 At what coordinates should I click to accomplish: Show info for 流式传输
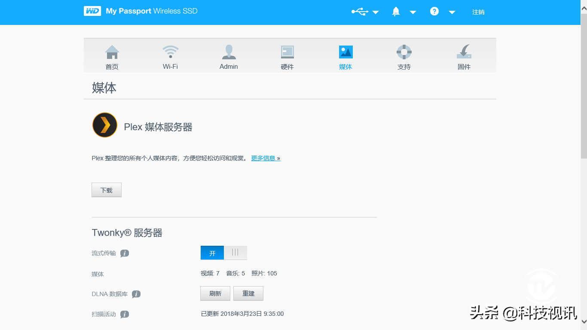point(125,254)
